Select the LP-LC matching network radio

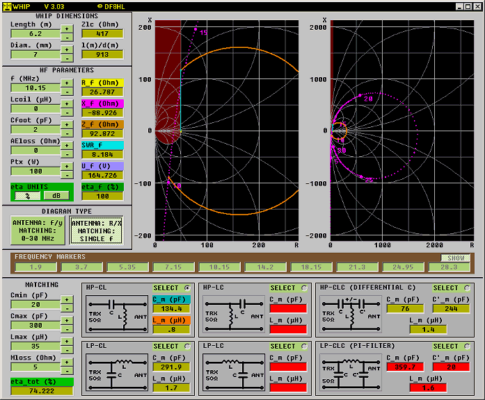coord(303,346)
